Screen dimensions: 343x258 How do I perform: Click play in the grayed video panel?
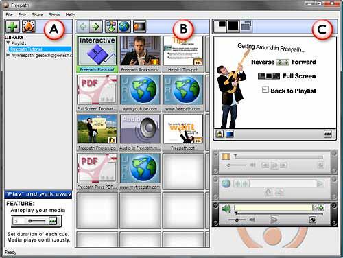click(274, 165)
